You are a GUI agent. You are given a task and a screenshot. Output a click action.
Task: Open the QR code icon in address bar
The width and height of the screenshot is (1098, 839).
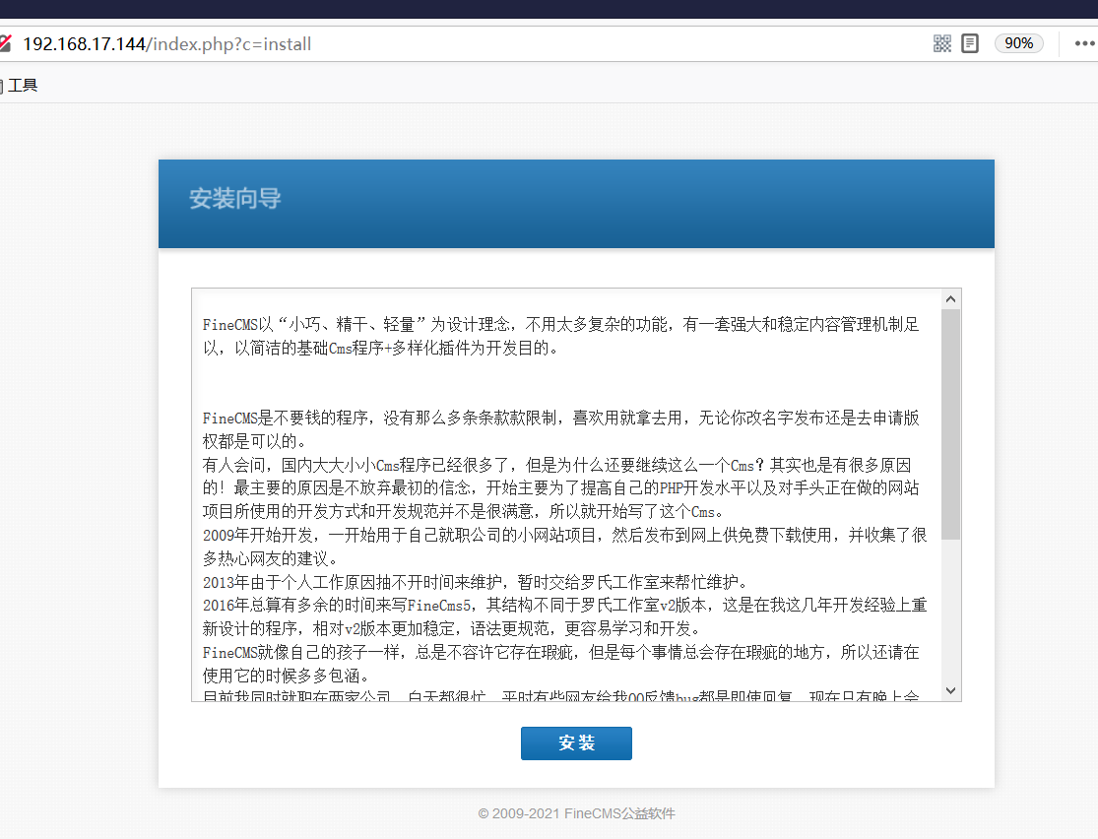coord(942,43)
